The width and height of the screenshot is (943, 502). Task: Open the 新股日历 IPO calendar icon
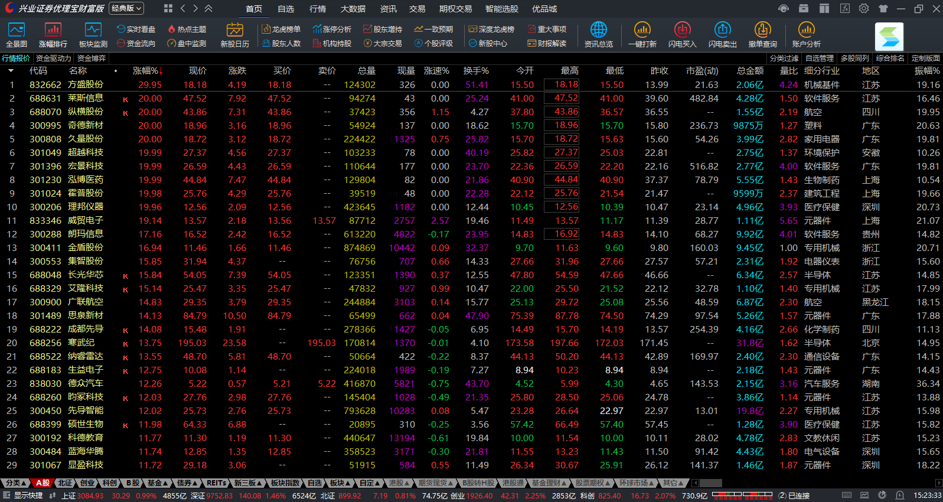234,34
